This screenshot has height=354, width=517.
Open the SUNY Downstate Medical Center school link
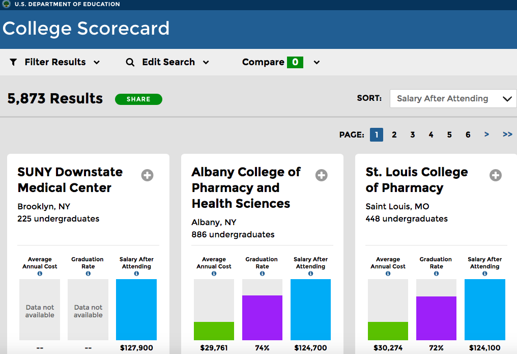pyautogui.click(x=70, y=180)
